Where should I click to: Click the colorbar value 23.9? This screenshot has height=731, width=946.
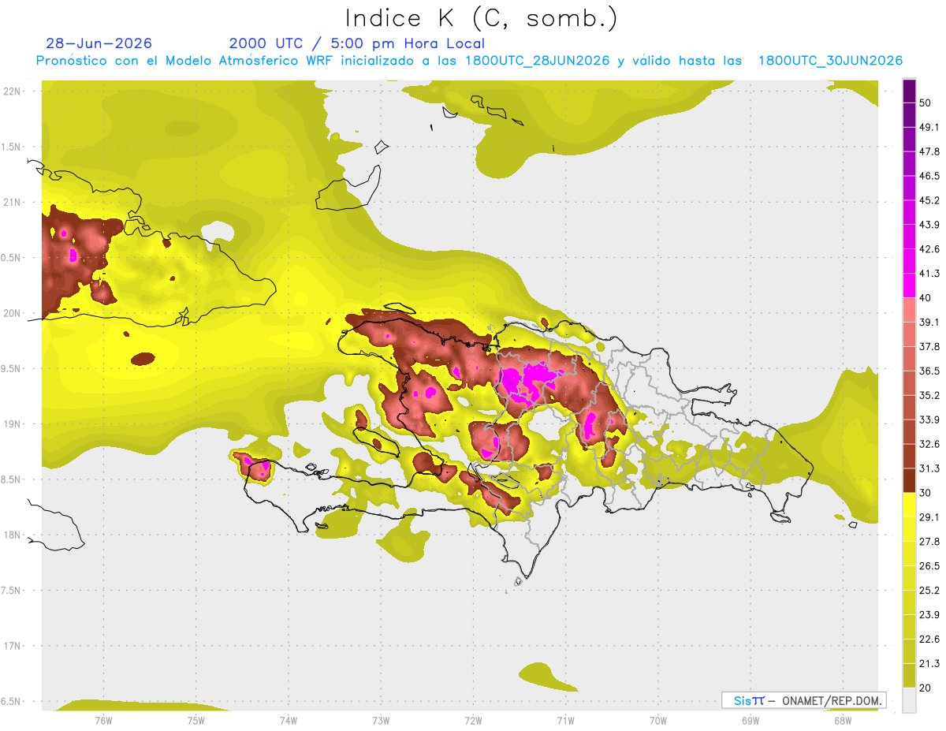(929, 615)
